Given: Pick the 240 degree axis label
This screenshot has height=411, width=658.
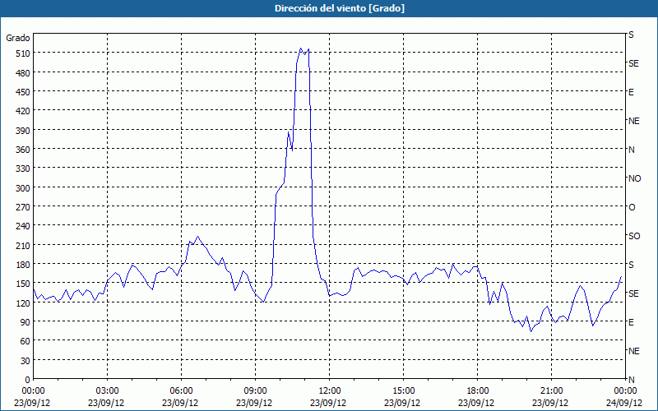Looking at the screenshot, I should [x=23, y=227].
